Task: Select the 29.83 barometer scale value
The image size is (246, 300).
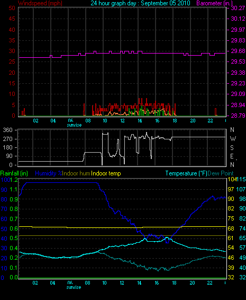Action: (238, 40)
